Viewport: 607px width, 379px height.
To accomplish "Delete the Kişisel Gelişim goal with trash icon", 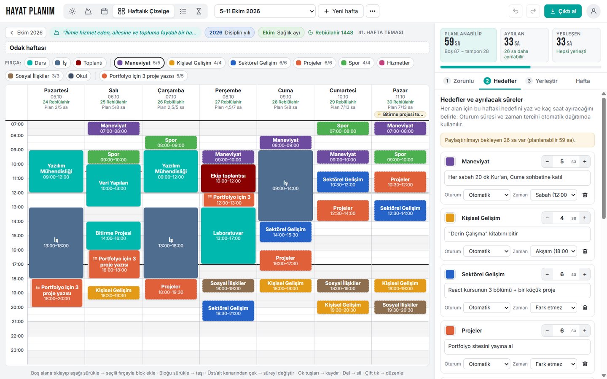I will 585,251.
